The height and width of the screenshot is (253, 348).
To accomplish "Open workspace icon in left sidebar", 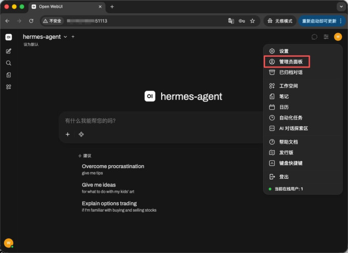I will click(x=8, y=87).
